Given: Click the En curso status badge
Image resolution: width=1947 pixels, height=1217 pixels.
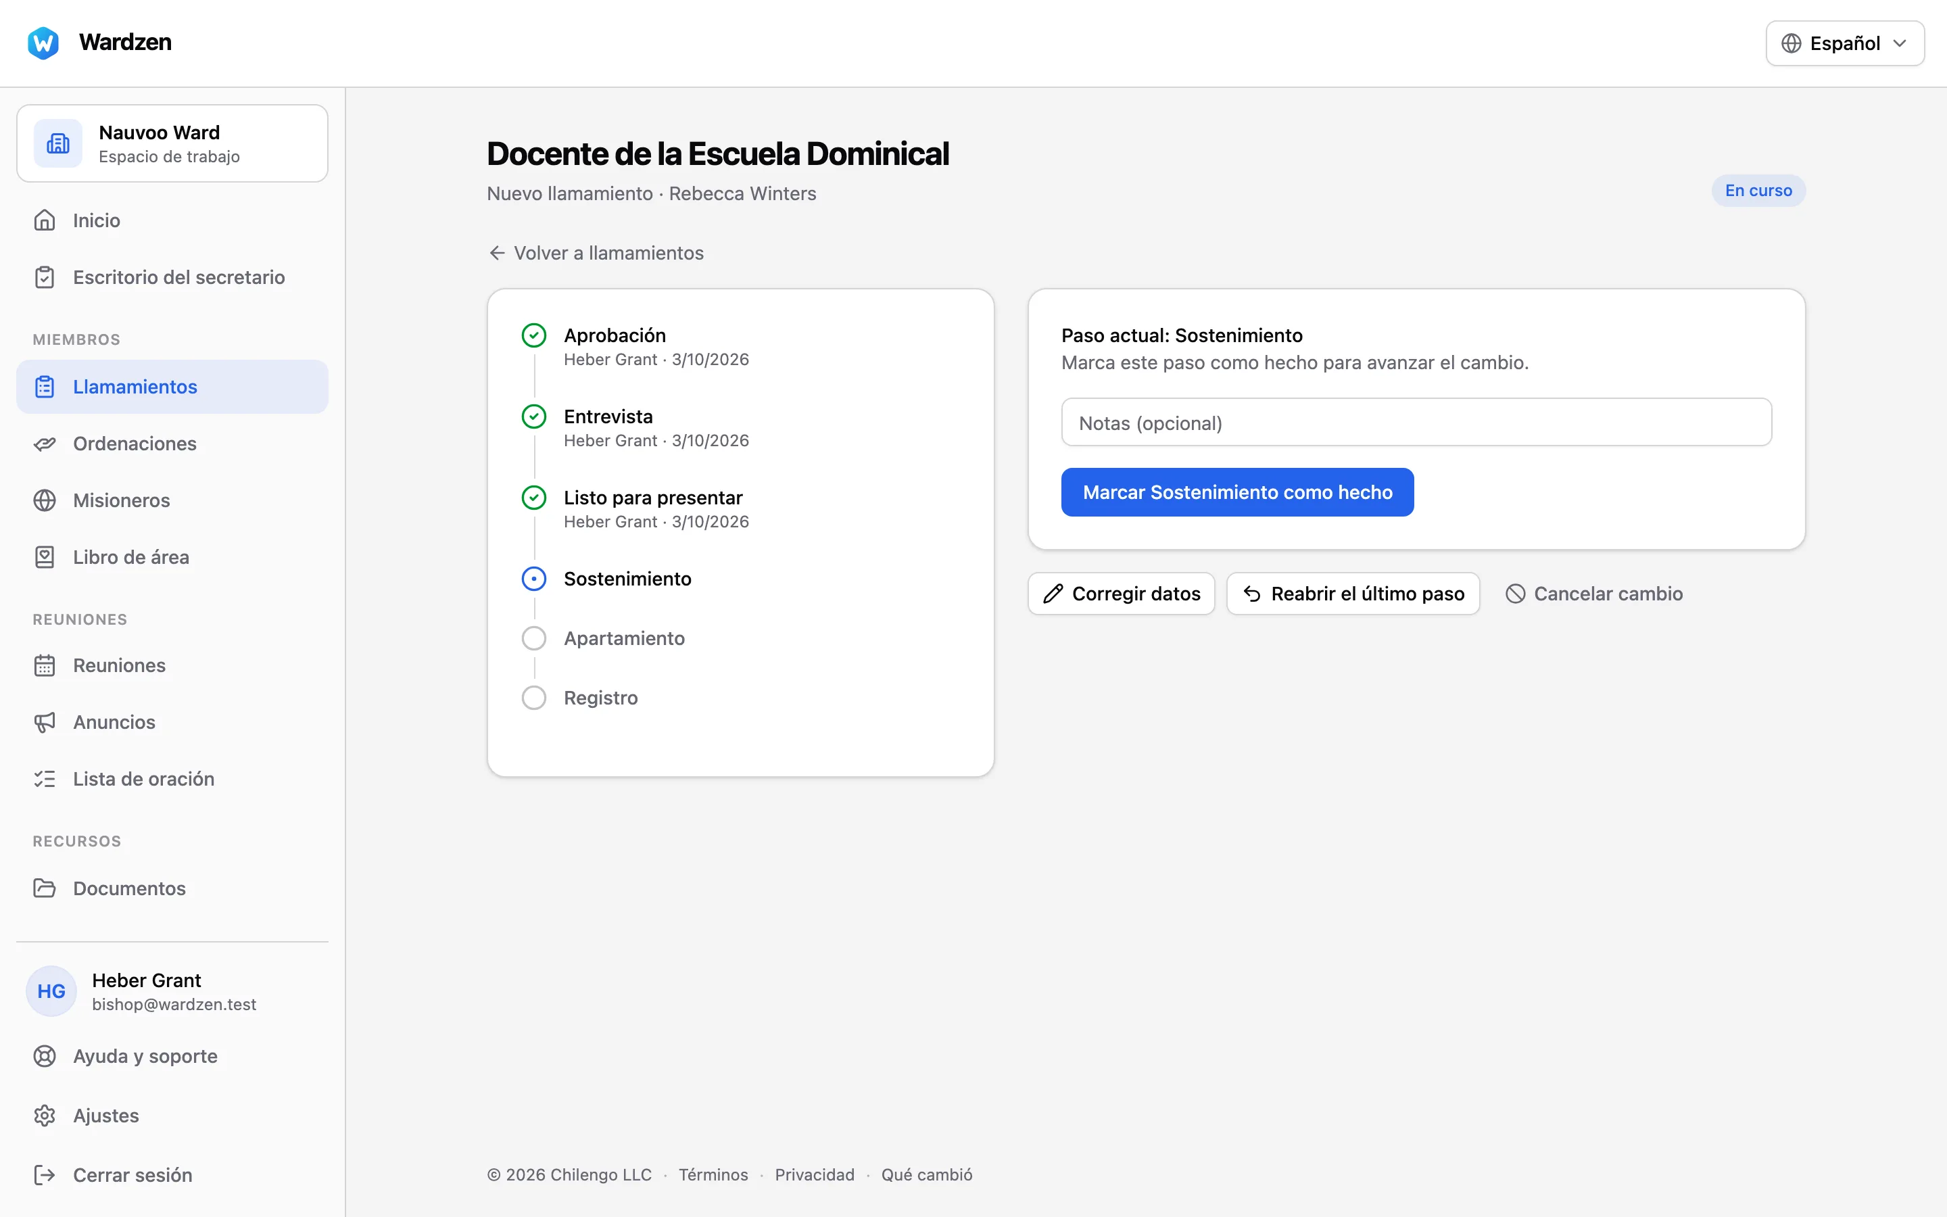Looking at the screenshot, I should point(1759,191).
